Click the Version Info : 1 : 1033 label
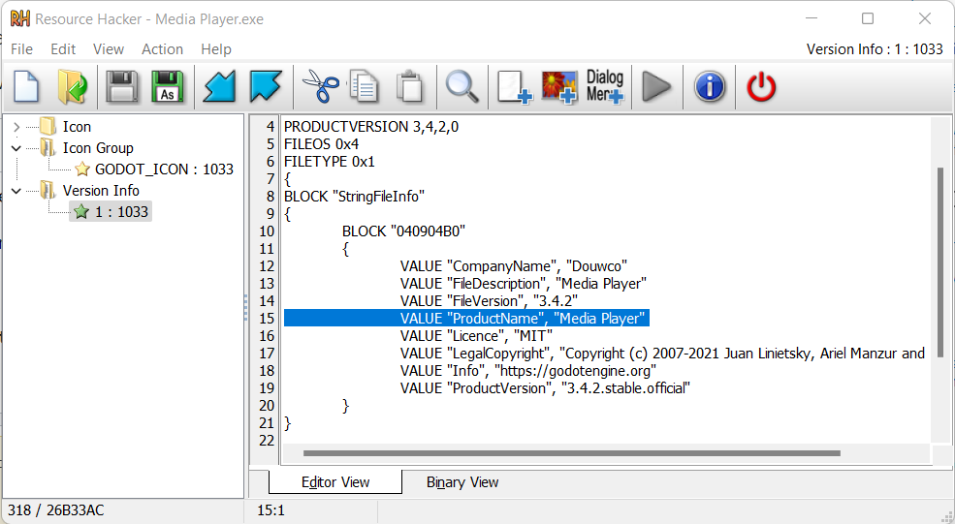This screenshot has height=524, width=955. click(875, 49)
